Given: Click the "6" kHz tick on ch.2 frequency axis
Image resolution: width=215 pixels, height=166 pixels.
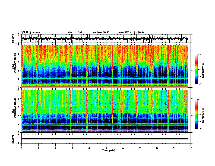Looking at the screenshot, I should coord(19,107).
